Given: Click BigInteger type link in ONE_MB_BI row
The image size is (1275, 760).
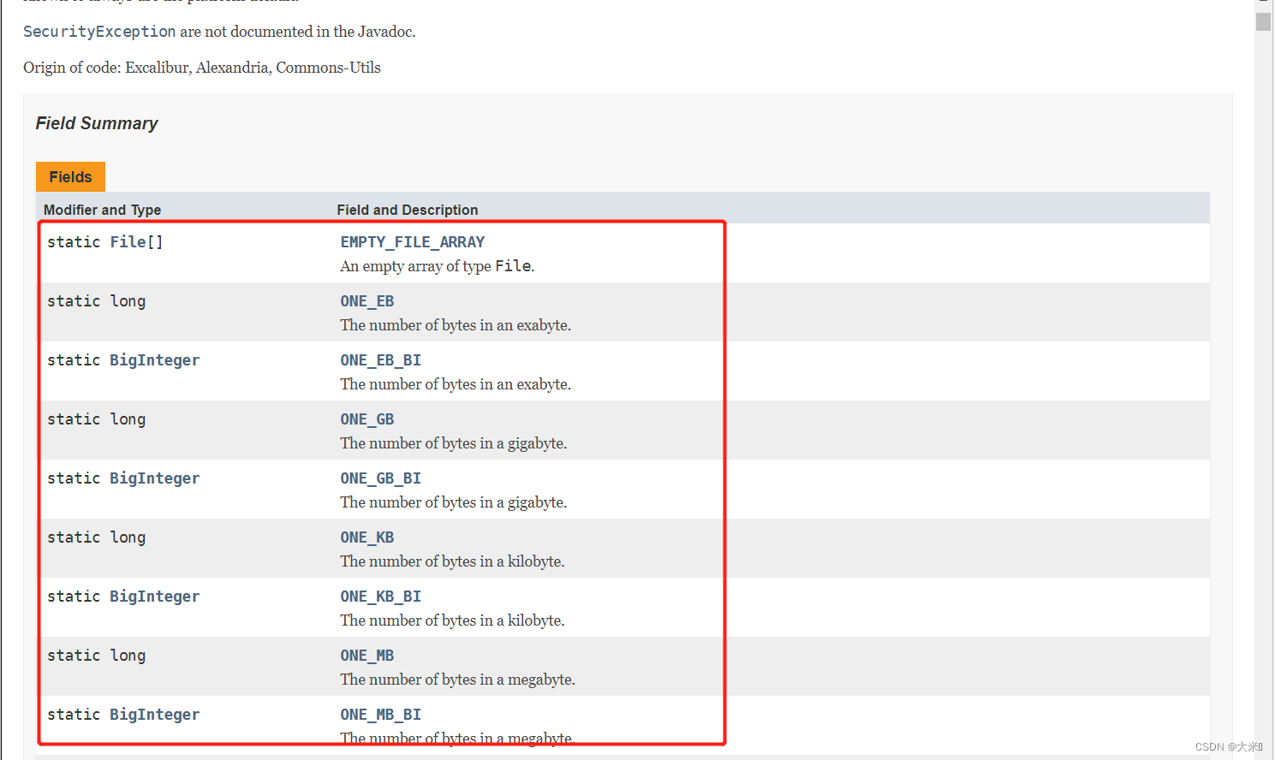Looking at the screenshot, I should click(x=155, y=715).
